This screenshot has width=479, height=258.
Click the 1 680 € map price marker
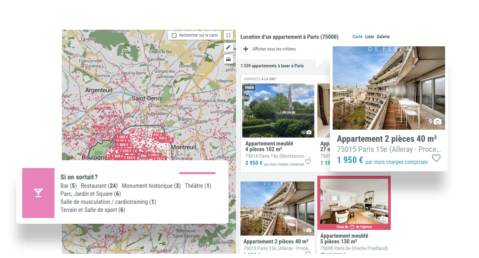122,137
